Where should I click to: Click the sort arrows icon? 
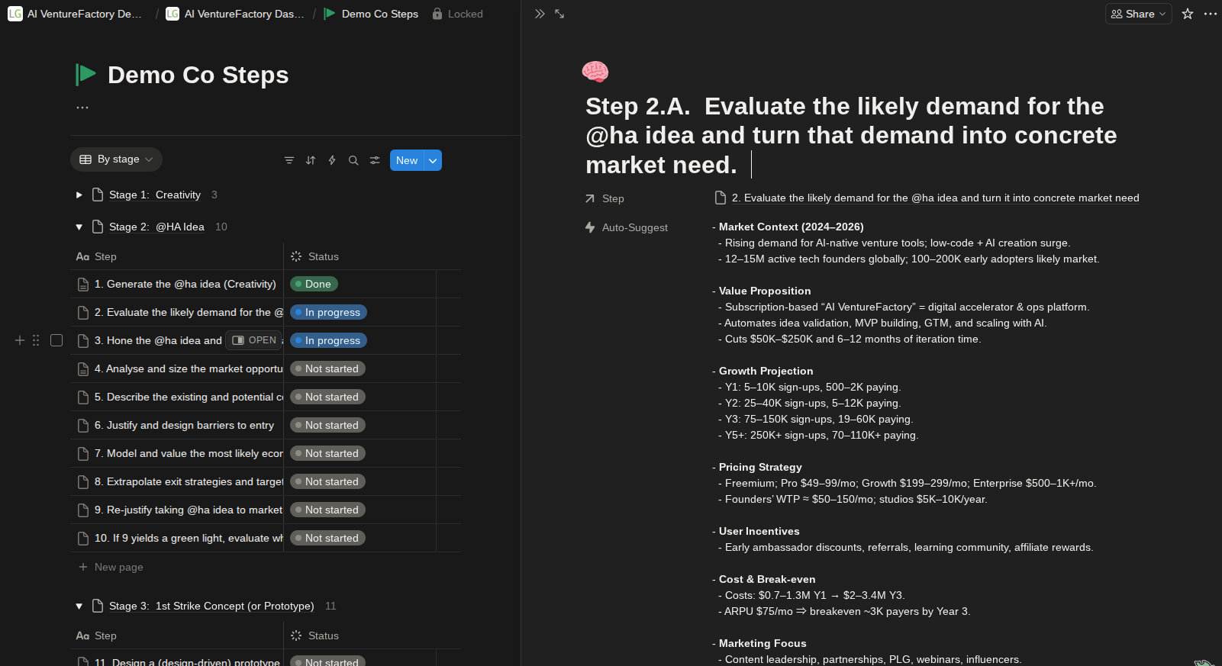point(311,160)
